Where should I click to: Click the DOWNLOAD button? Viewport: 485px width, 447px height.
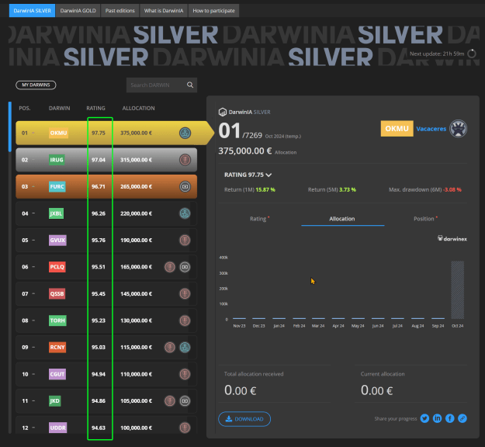(244, 419)
